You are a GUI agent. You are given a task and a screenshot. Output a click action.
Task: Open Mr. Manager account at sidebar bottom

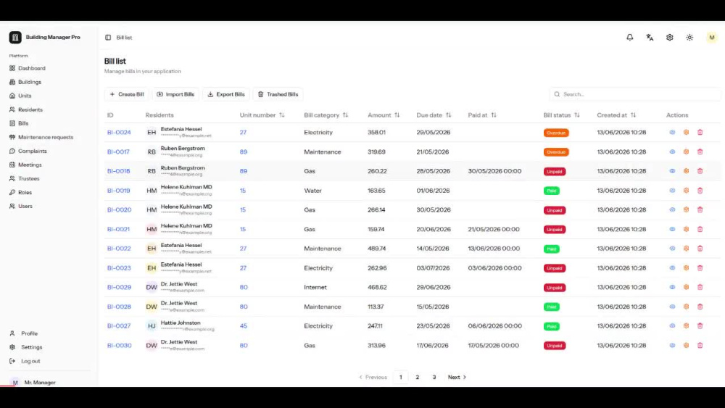(x=33, y=382)
